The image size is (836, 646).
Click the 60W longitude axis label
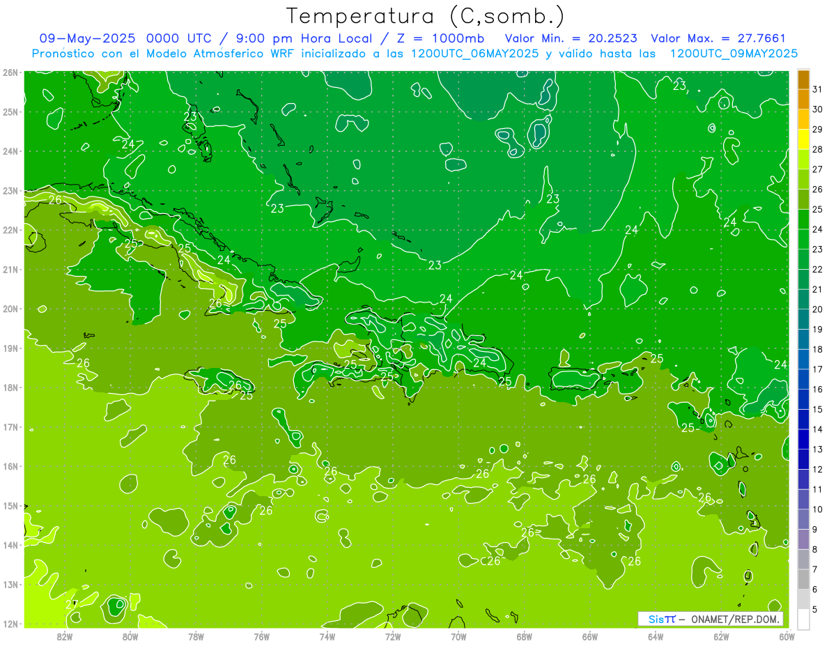click(787, 636)
